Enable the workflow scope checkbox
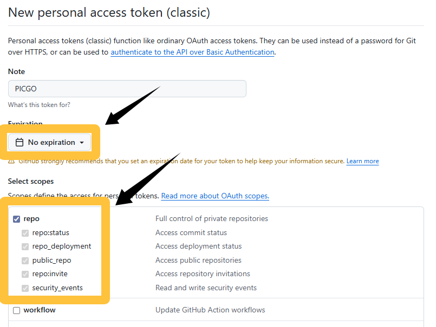This screenshot has width=436, height=327. point(17,310)
